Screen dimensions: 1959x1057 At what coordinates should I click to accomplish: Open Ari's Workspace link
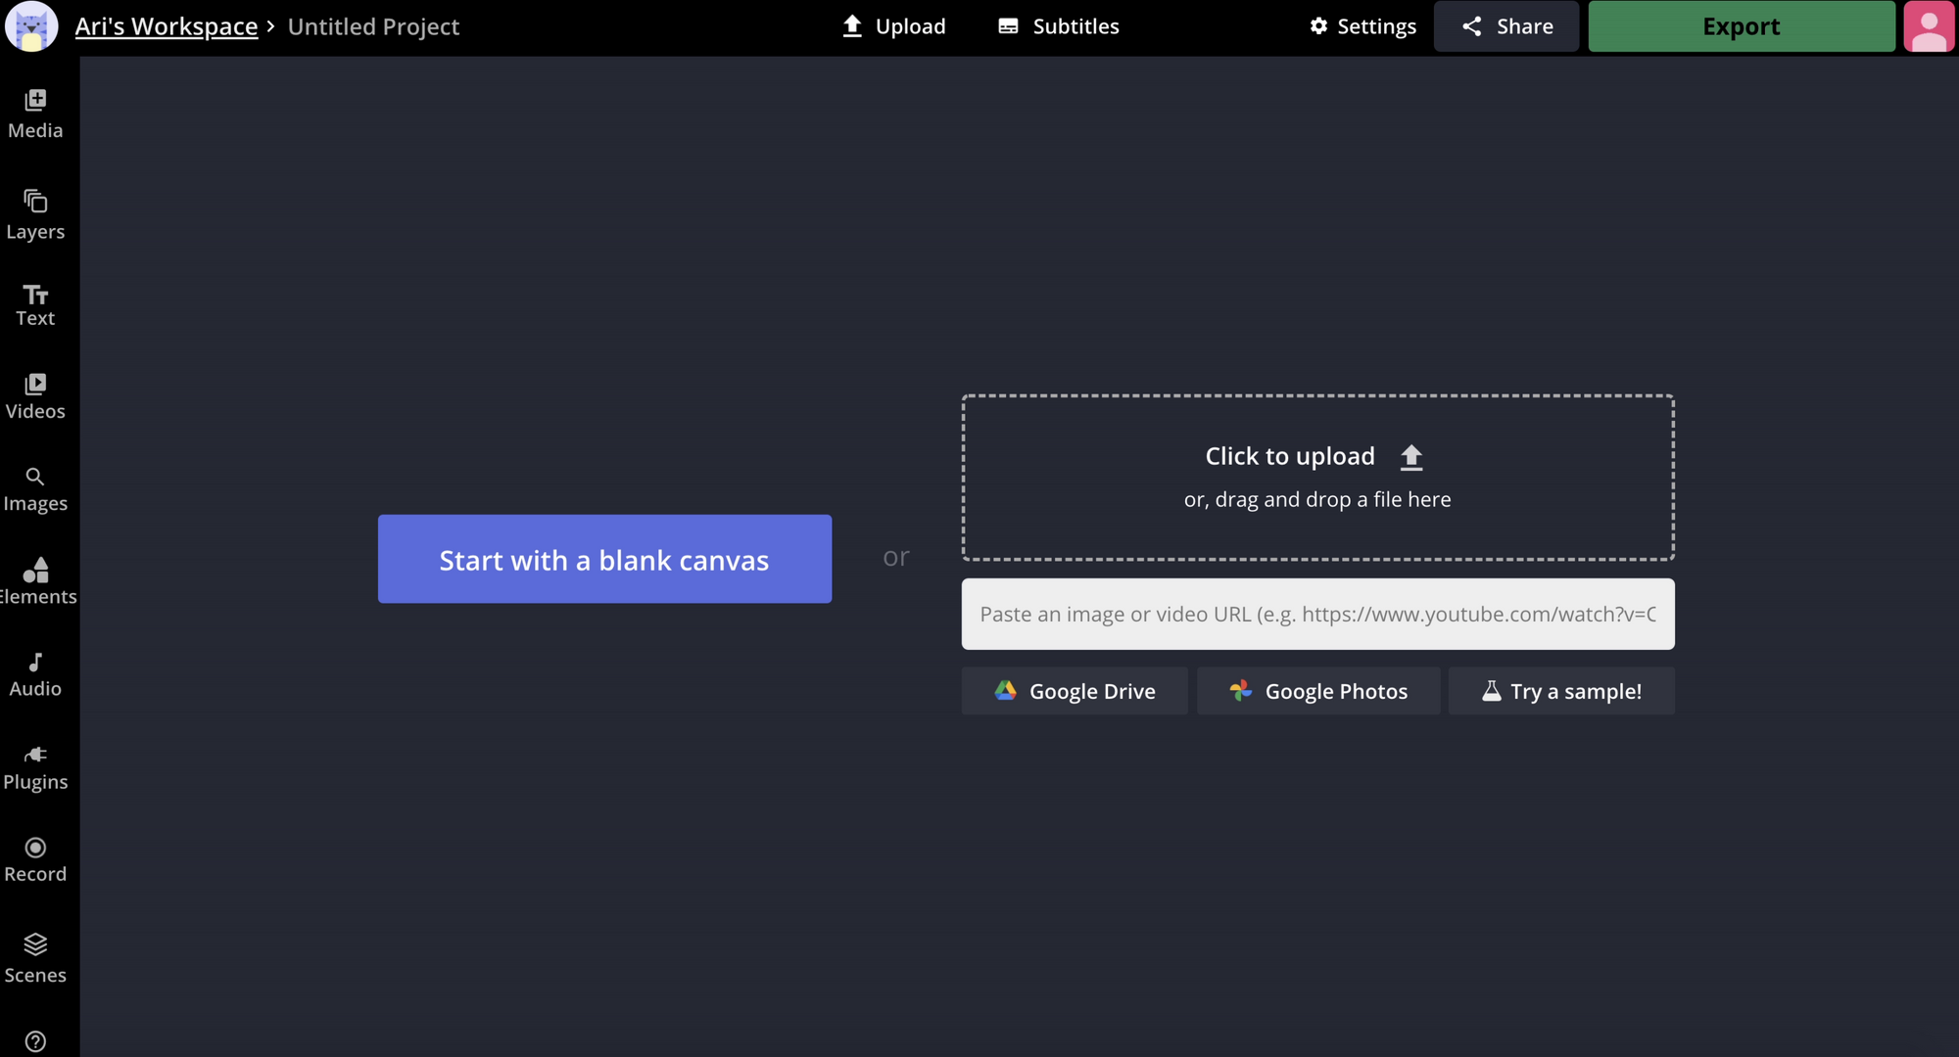tap(167, 26)
